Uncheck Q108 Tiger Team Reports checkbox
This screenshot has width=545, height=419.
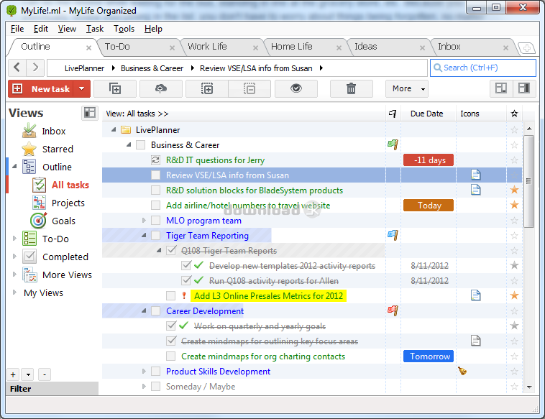coord(170,251)
